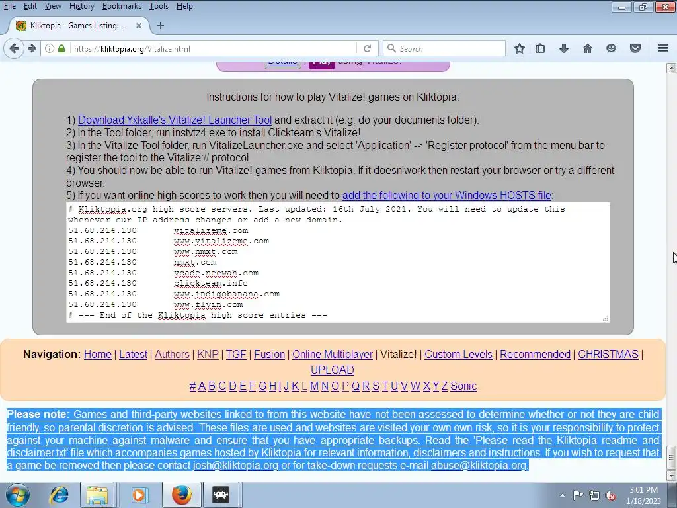Open the View menu
The height and width of the screenshot is (508, 677).
pyautogui.click(x=53, y=6)
